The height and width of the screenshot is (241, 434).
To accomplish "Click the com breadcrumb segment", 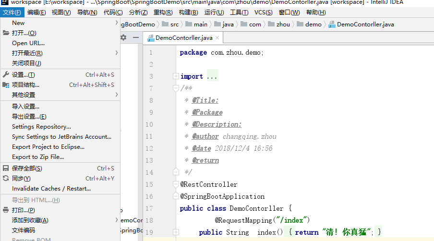I will 251,24.
